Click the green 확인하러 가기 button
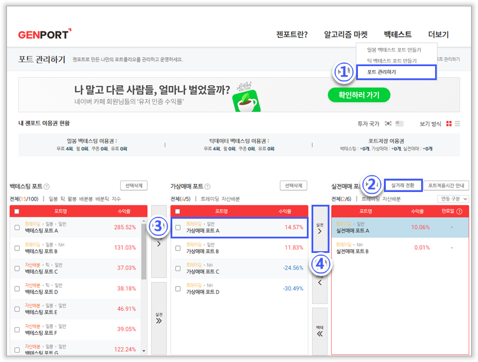 pyautogui.click(x=358, y=95)
